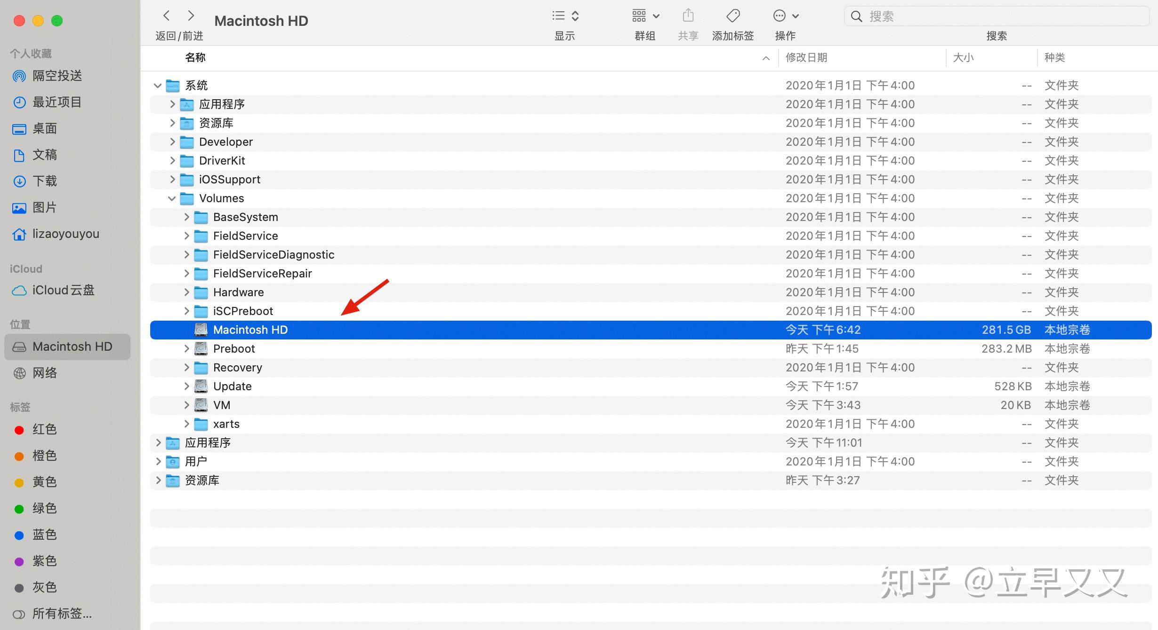Viewport: 1158px width, 630px height.
Task: Click the share toolbar icon
Action: (688, 16)
